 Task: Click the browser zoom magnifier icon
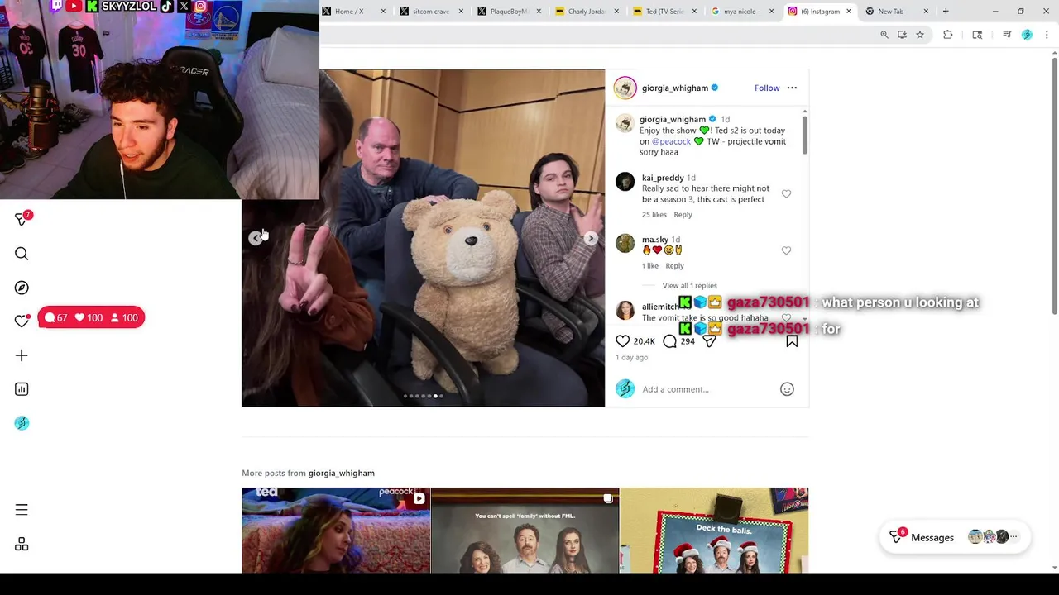(884, 35)
